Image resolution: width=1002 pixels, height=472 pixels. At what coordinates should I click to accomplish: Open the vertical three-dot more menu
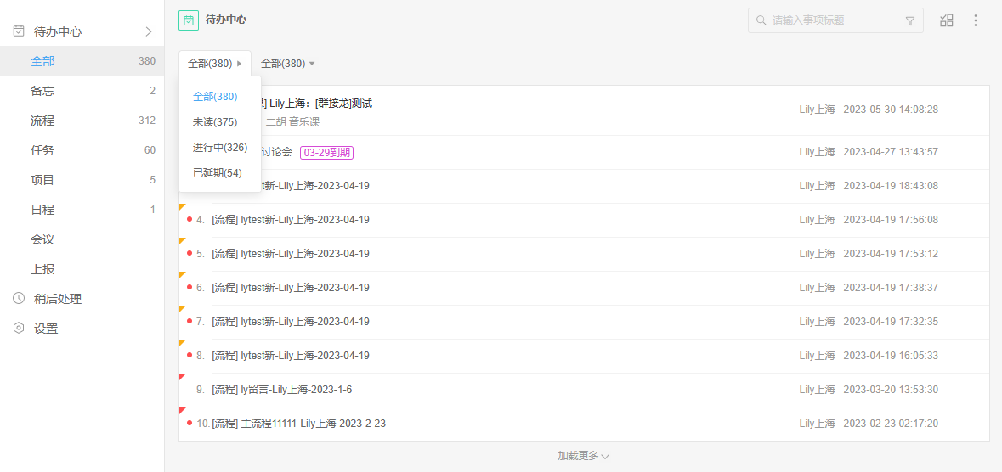click(x=976, y=20)
